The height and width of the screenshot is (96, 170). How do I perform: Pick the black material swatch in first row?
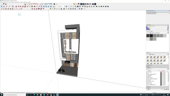coord(151,35)
